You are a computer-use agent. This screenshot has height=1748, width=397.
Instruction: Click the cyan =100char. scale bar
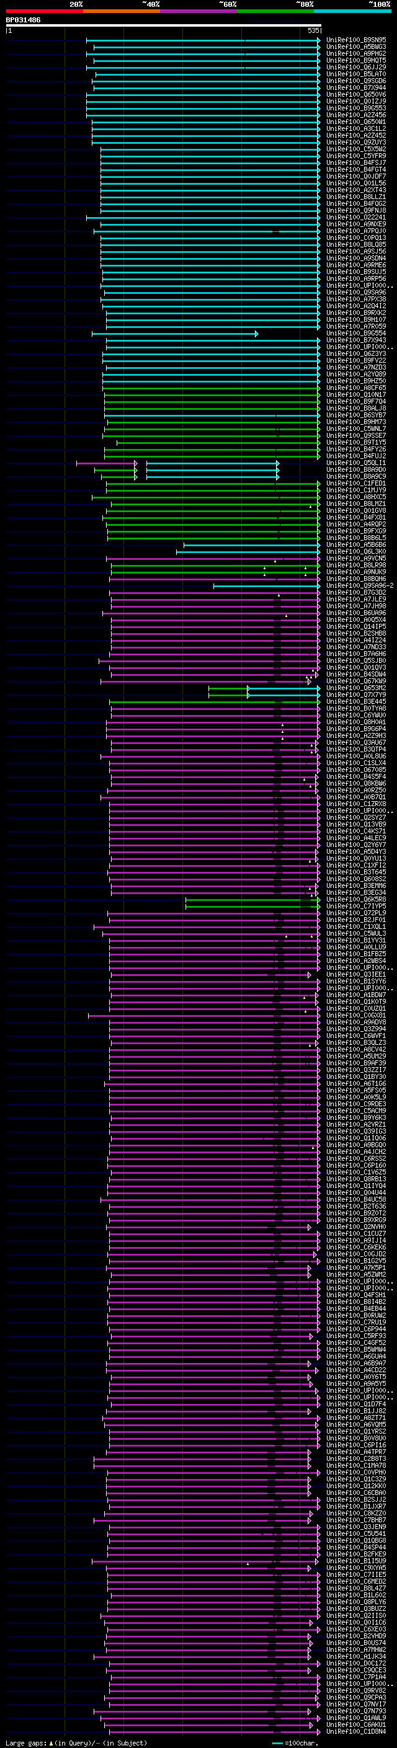click(x=277, y=1743)
